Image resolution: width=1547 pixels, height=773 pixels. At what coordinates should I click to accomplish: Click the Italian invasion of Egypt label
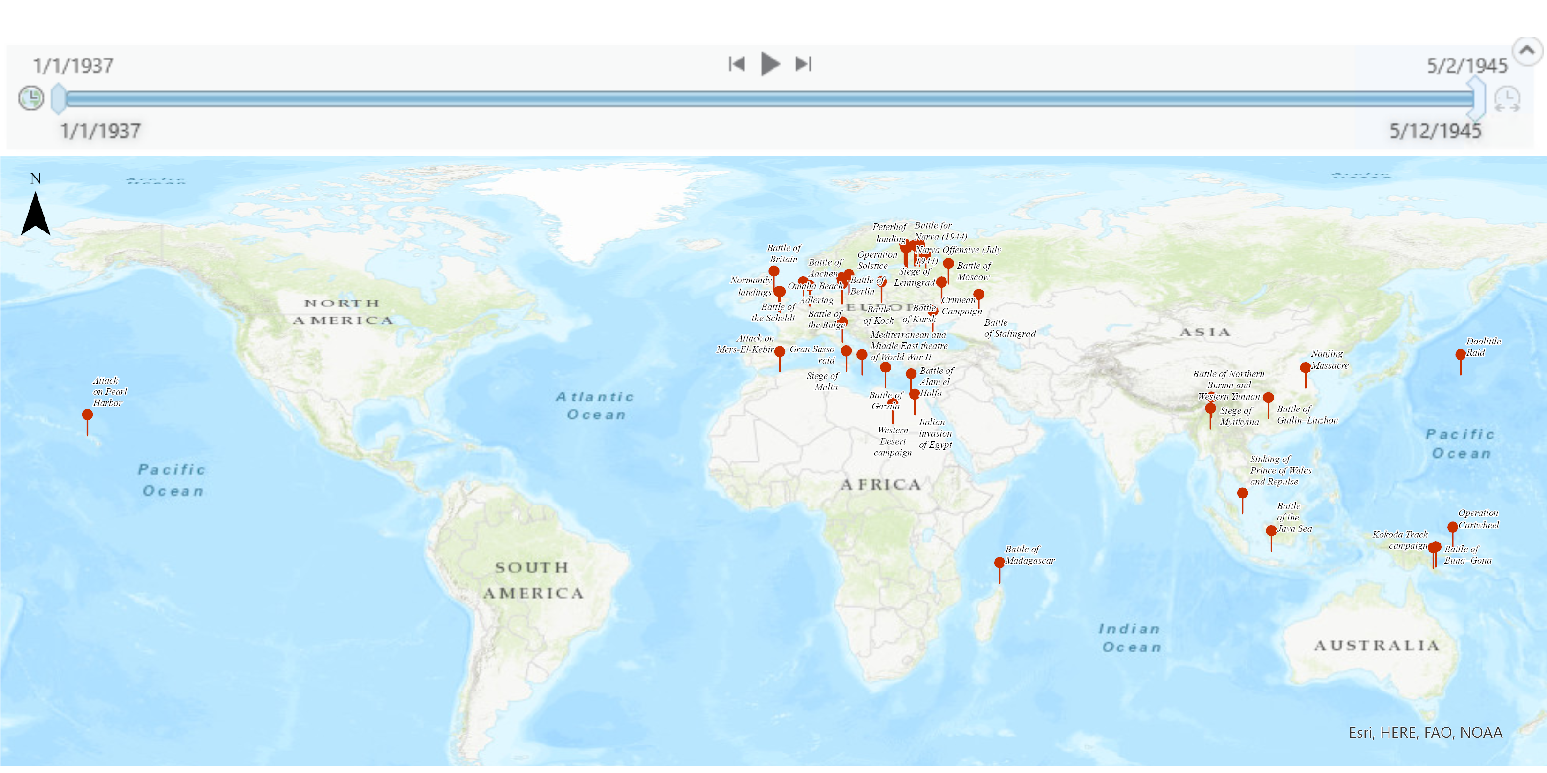click(x=935, y=434)
